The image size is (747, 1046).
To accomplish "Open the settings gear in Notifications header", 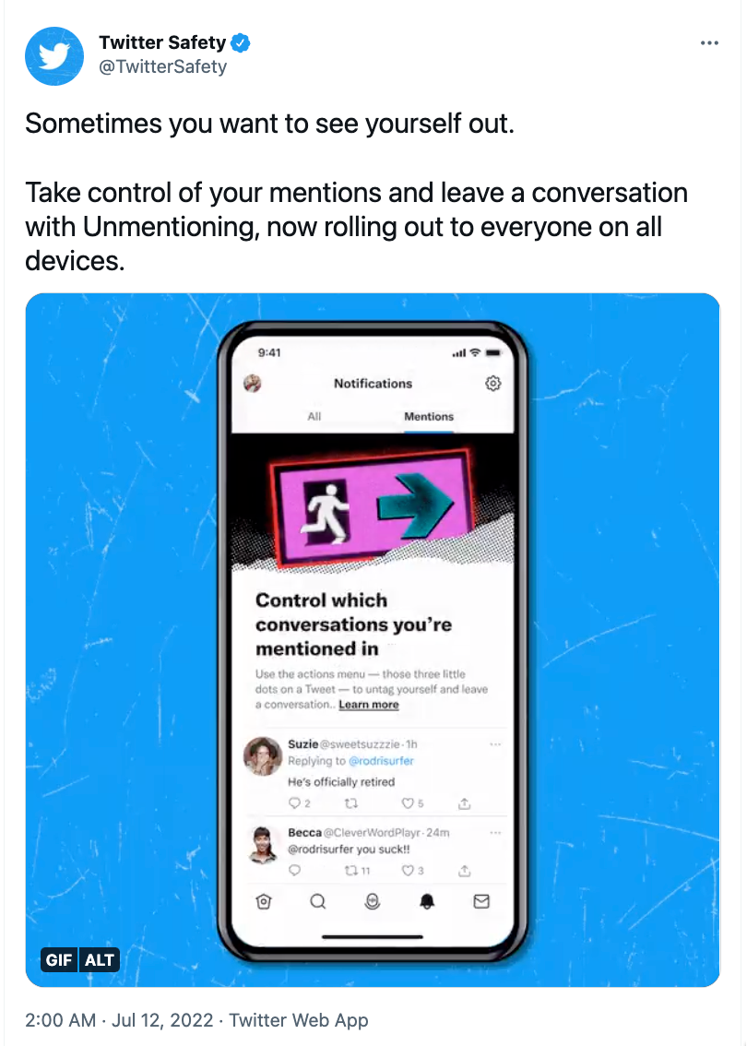I will 492,383.
